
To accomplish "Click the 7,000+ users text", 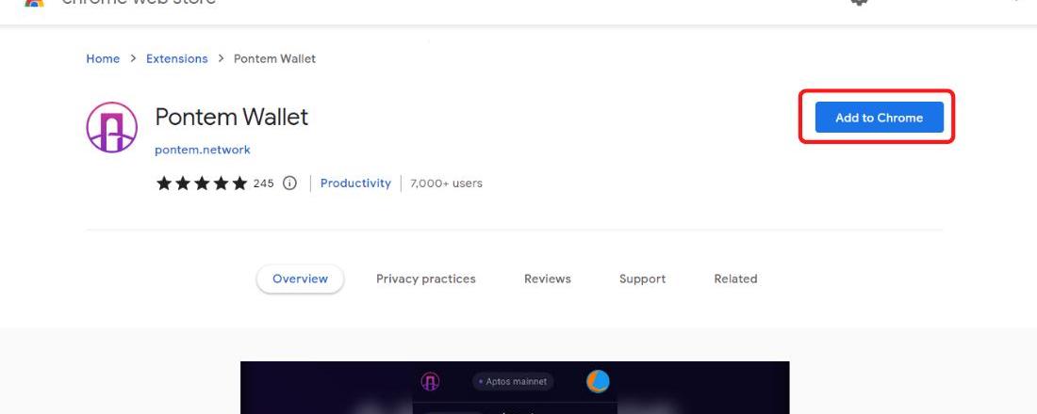I will [447, 183].
